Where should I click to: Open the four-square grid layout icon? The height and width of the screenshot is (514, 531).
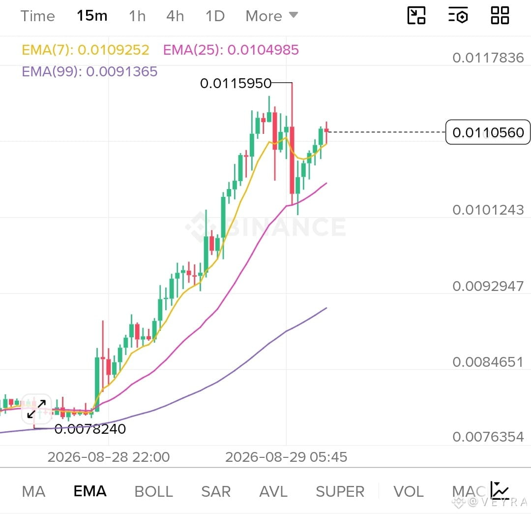coord(500,16)
